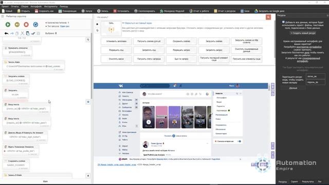This screenshot has width=329, height=185.
Task: Click the Вернуться на главный экран link
Action: pyautogui.click(x=138, y=23)
